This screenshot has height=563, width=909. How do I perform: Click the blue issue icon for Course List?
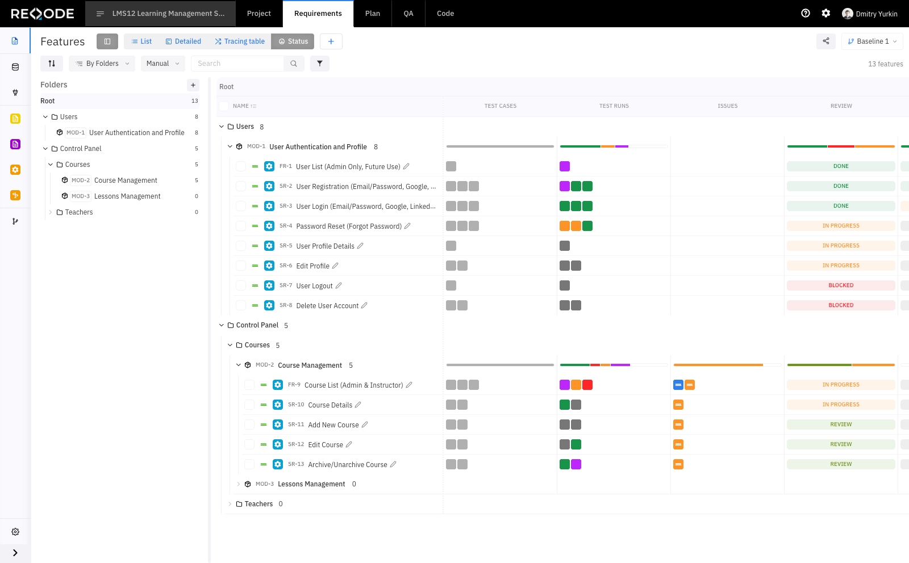[678, 385]
